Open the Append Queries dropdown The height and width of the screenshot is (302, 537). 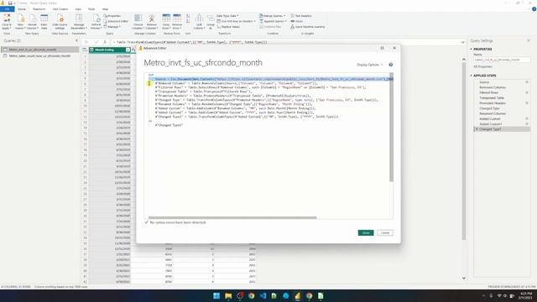[x=273, y=21]
